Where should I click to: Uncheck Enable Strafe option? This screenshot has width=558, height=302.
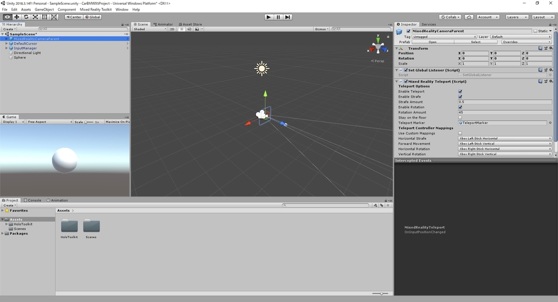point(460,97)
